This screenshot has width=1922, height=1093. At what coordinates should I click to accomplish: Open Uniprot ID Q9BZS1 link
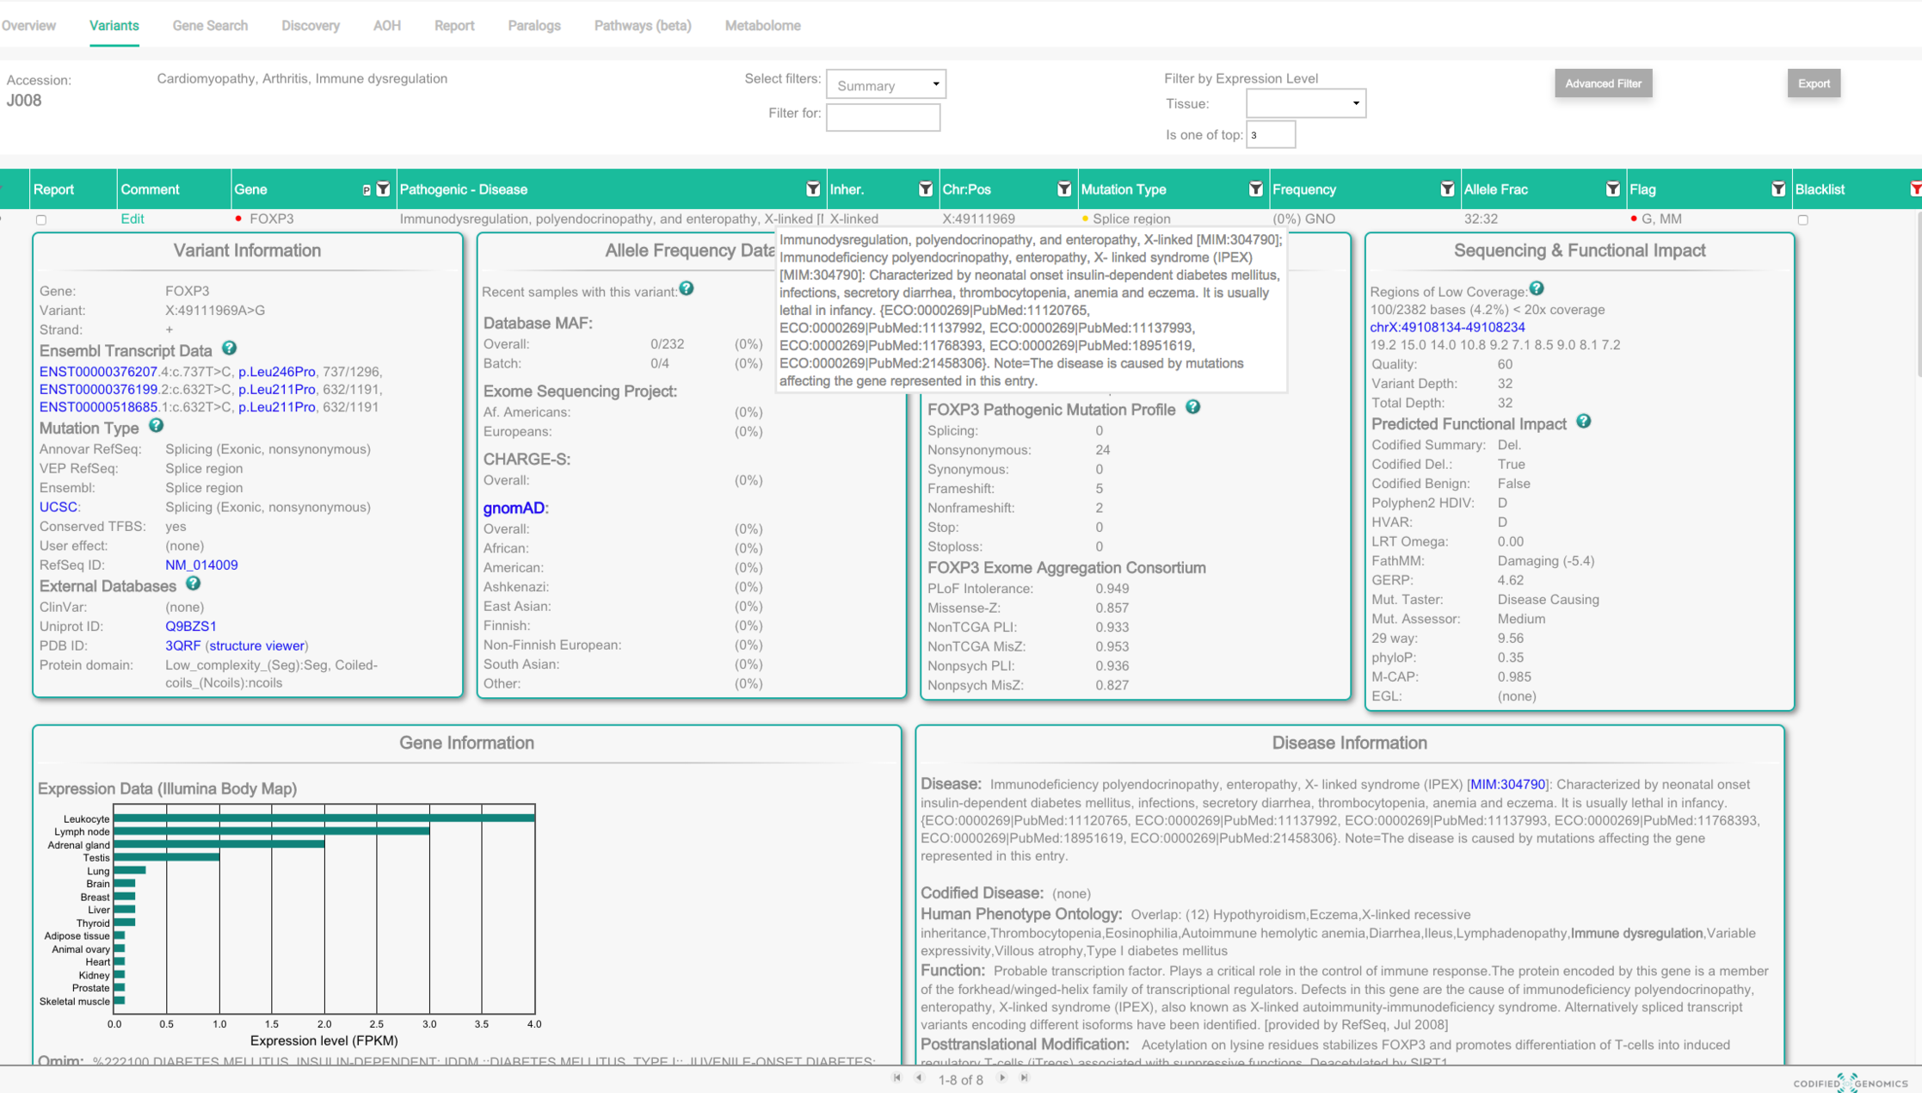point(190,626)
